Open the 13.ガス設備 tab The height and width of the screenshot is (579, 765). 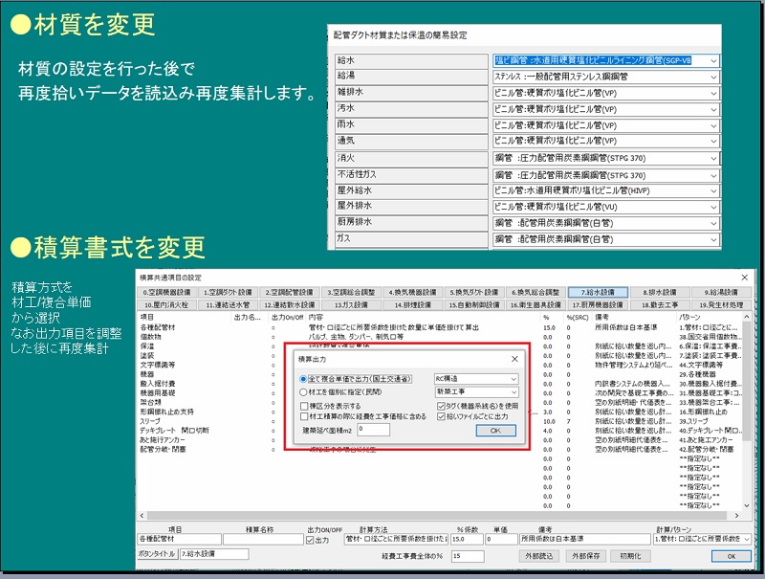point(351,304)
